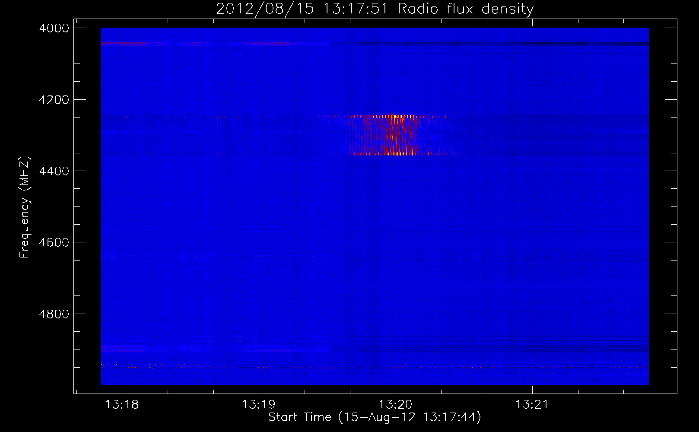Select the 4000 frequency axis label

click(54, 28)
